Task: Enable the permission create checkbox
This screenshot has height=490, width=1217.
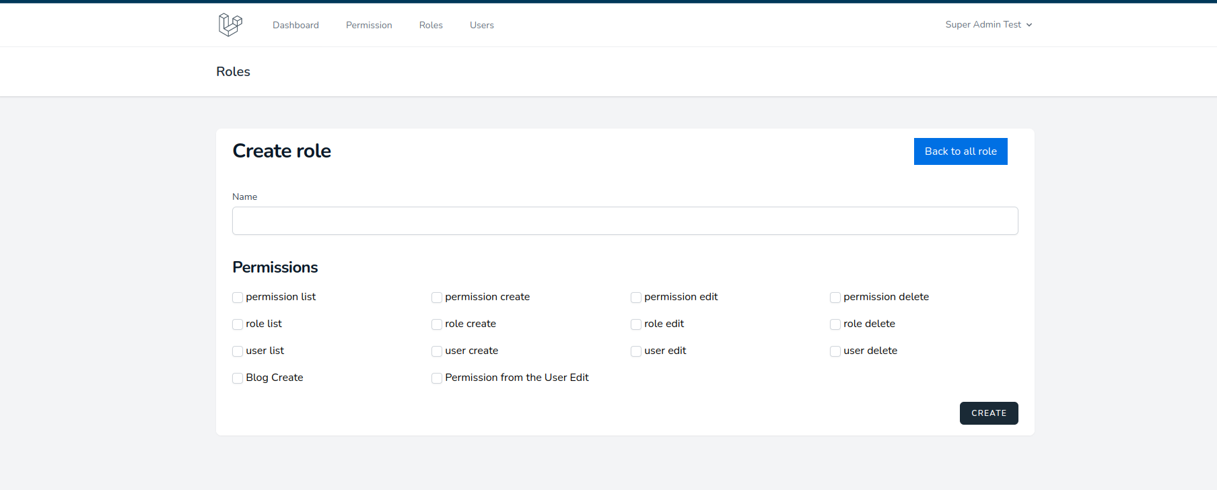Action: point(437,297)
